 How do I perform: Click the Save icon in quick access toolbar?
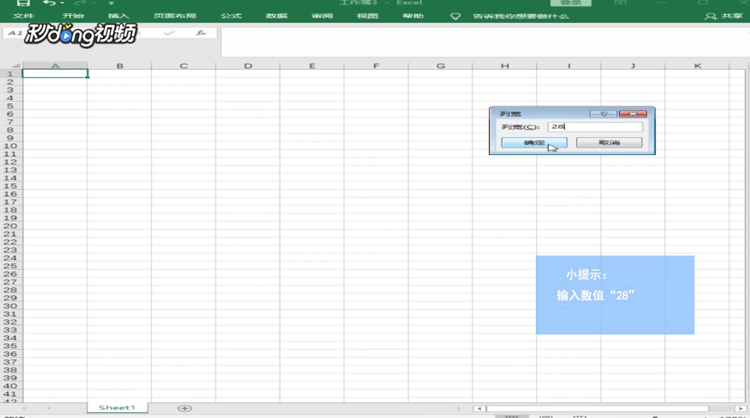[x=22, y=3]
